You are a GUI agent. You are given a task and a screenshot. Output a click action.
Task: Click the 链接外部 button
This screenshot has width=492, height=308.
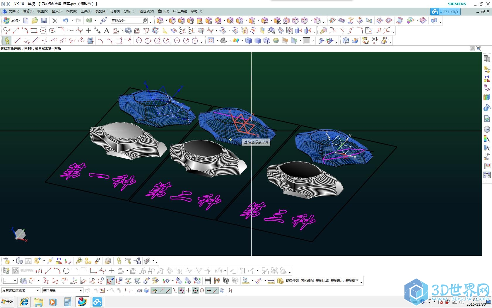point(292,280)
